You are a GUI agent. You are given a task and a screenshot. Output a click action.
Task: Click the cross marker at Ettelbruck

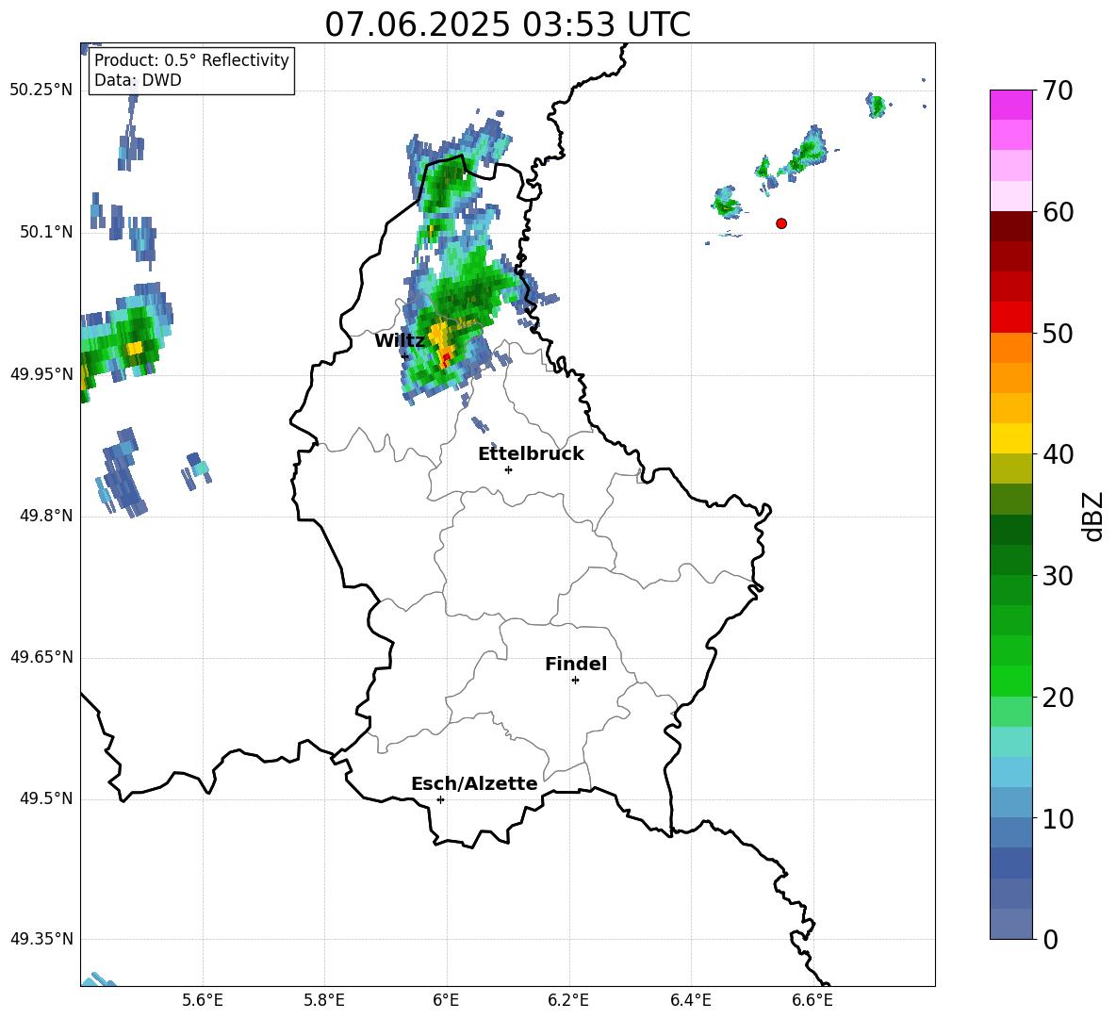[x=508, y=469]
